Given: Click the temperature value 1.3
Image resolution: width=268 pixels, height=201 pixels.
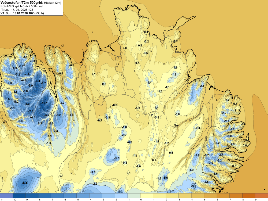Looking at the screenshot, I should coord(48,48).
